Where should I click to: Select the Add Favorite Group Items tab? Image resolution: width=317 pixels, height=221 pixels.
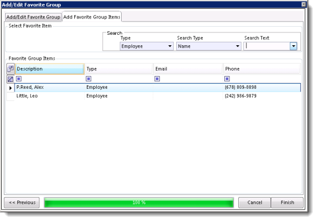(92, 17)
